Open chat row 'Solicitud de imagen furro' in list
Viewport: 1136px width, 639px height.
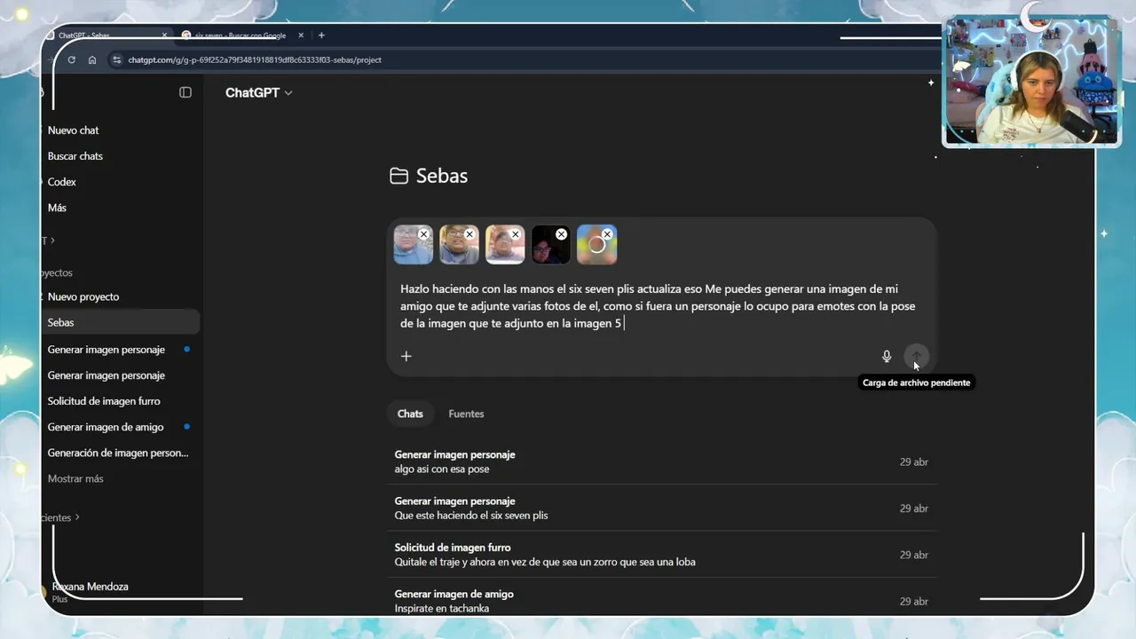[x=661, y=555]
